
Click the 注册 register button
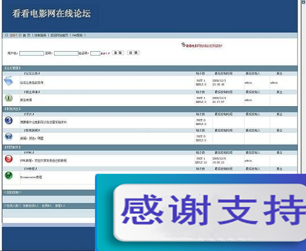(133, 53)
